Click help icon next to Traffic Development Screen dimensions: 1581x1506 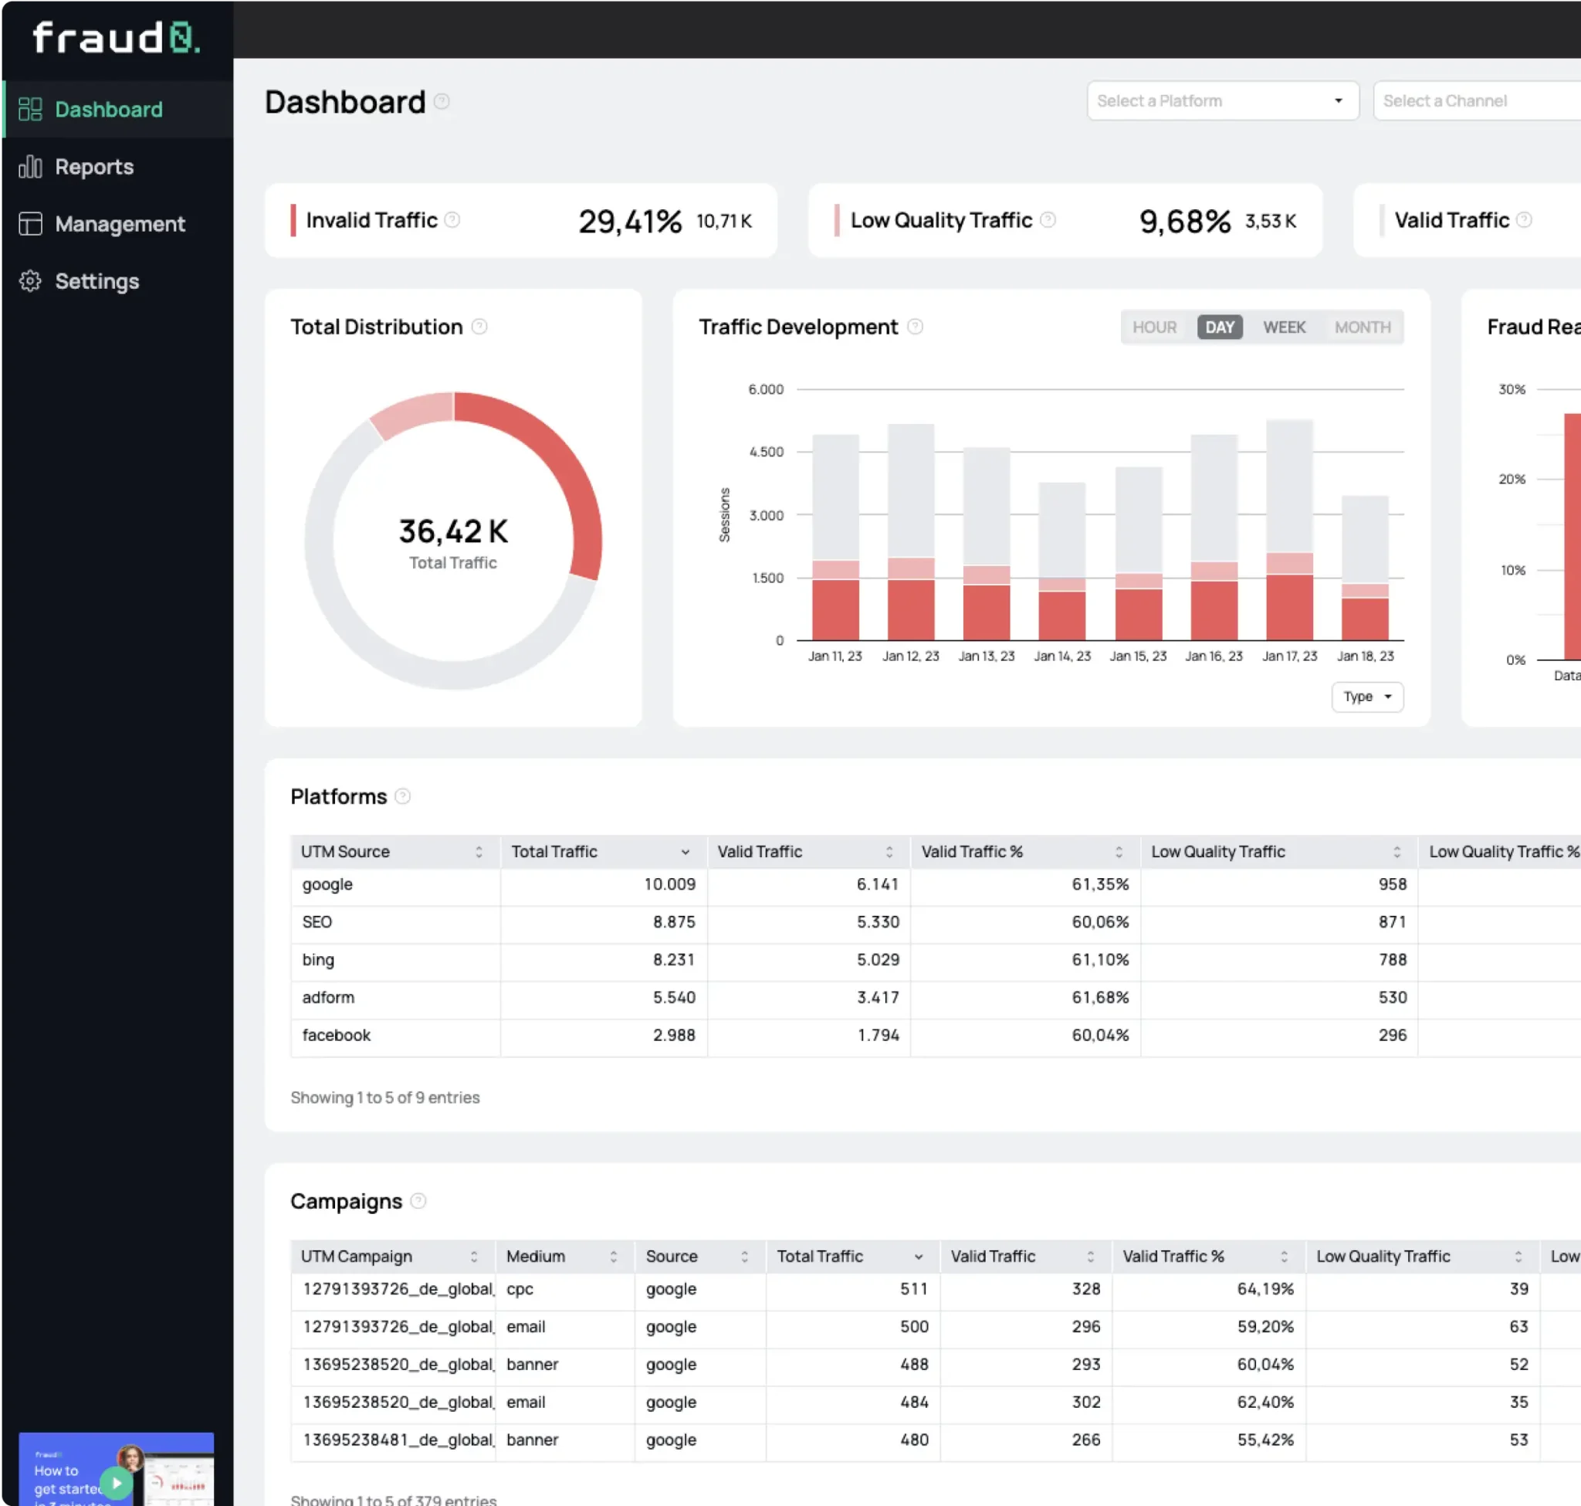[915, 327]
